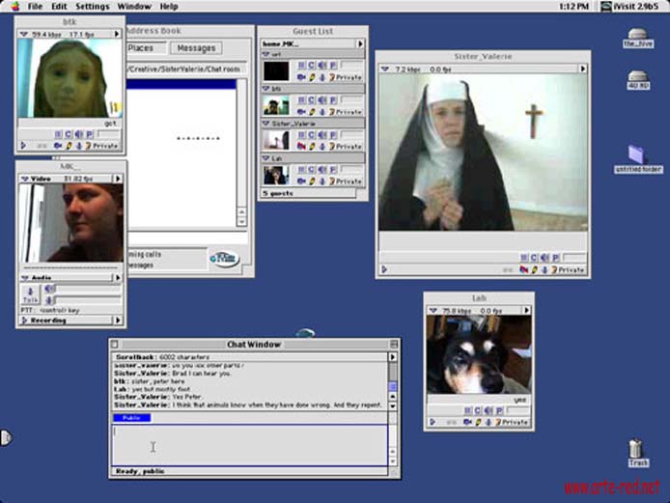670x503 pixels.
Task: Open the Apple menu
Action: [14, 7]
